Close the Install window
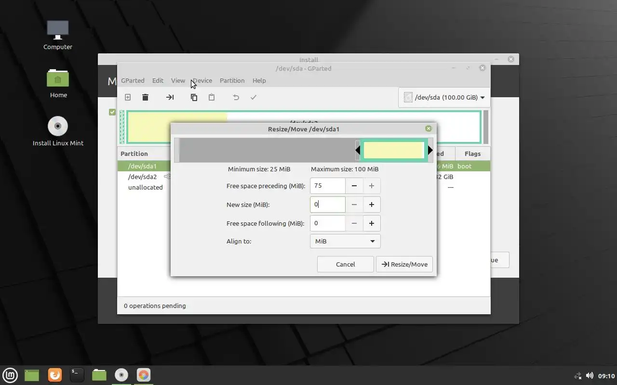This screenshot has width=617, height=385. [x=511, y=59]
